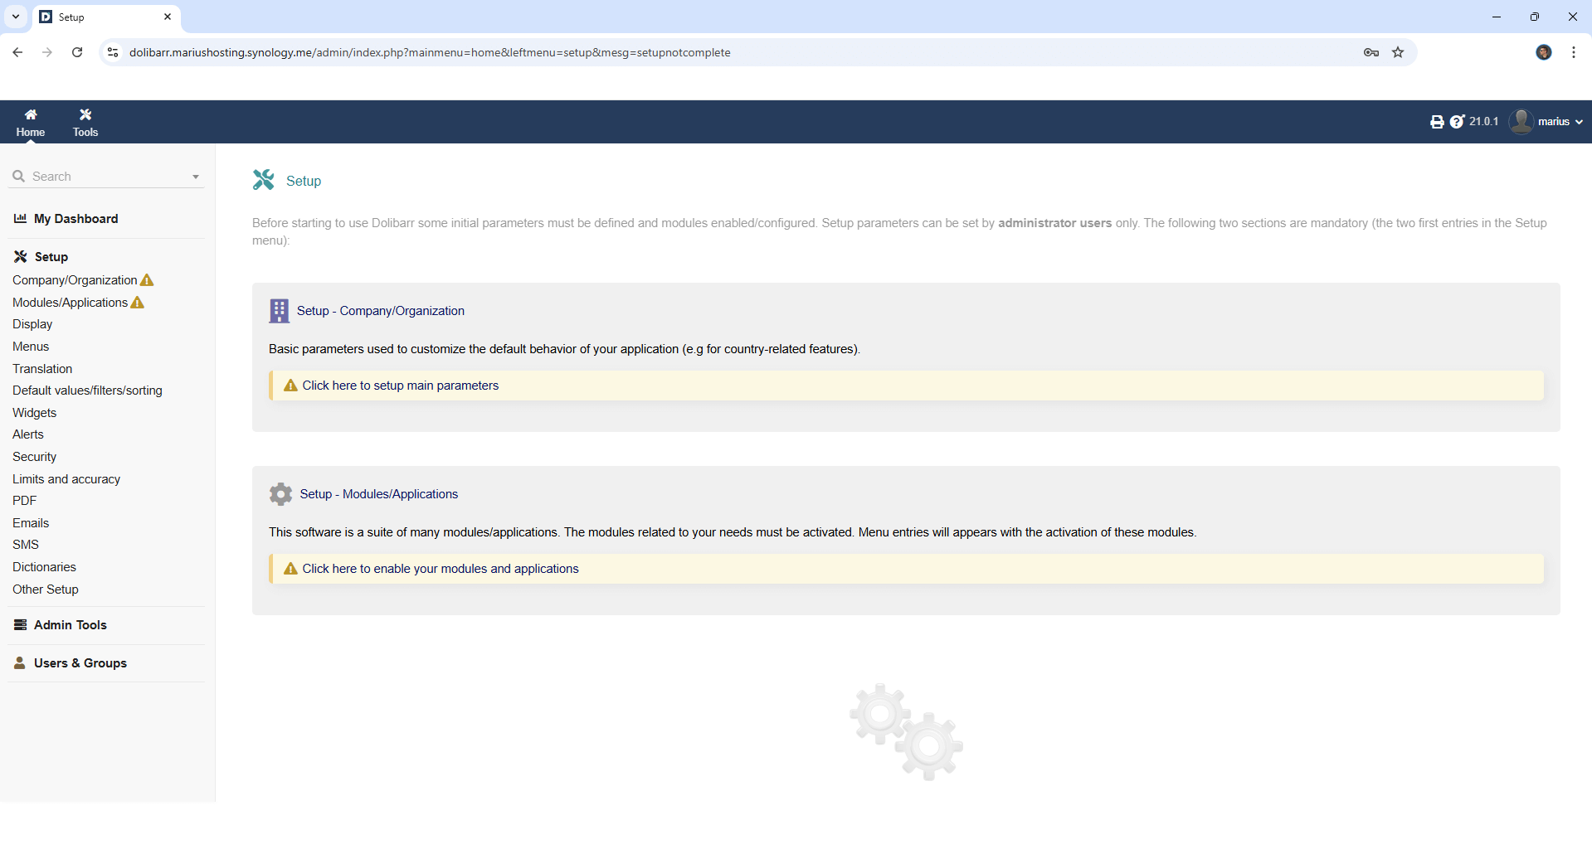Click the wrench-screwdriver Setup title icon
Image resolution: width=1592 pixels, height=849 pixels.
pyautogui.click(x=264, y=180)
